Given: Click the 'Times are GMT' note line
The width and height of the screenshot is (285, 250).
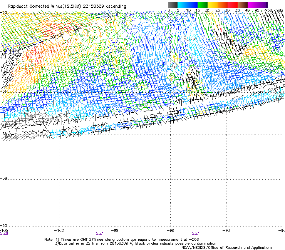Looking at the screenshot, I should pos(122,240).
